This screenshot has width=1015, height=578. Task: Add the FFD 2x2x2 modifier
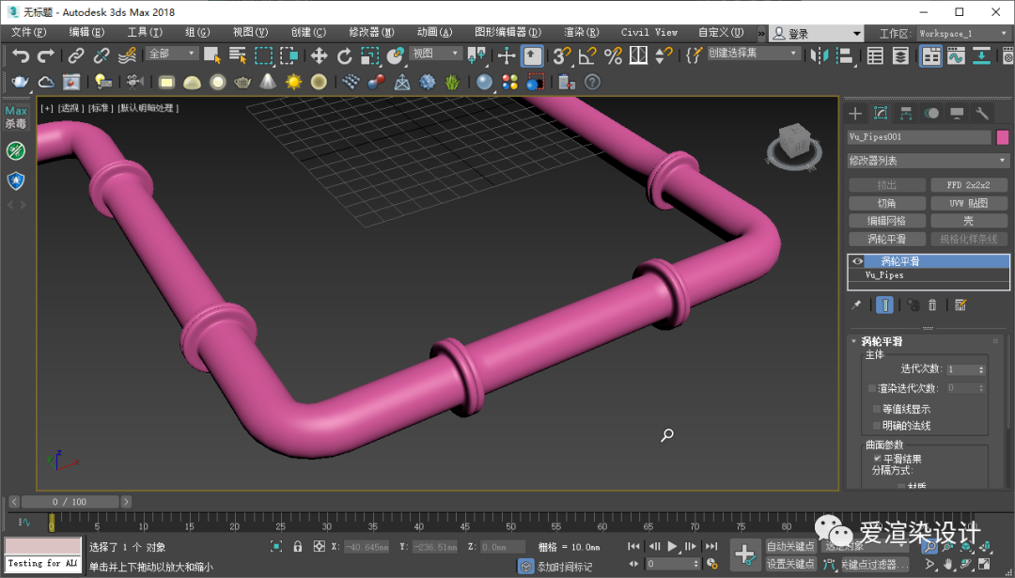(x=968, y=185)
